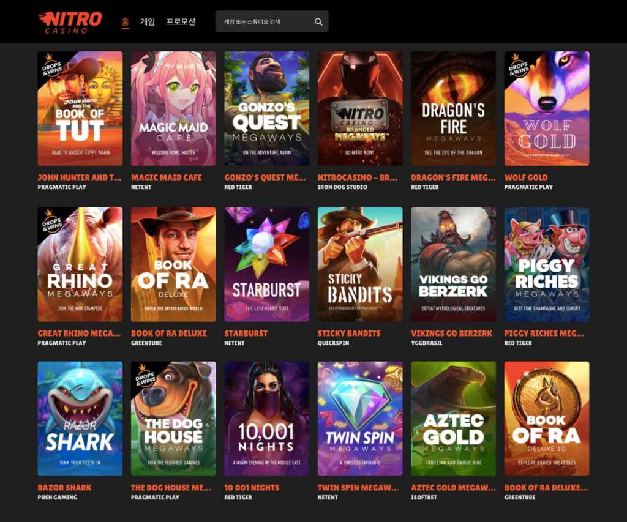Open Dragon's Fire Megaways thumbnail
This screenshot has width=627, height=522.
[454, 108]
